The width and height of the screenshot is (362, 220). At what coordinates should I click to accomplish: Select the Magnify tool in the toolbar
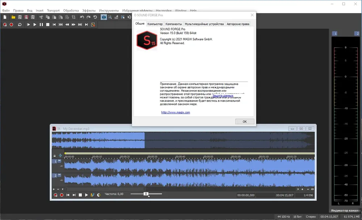[110, 17]
